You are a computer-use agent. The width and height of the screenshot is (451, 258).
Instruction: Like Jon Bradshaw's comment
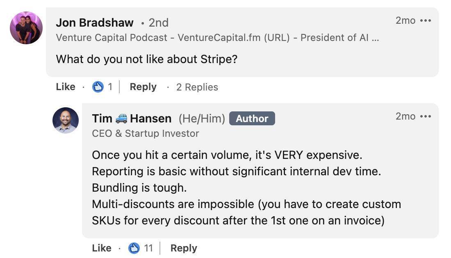pos(66,87)
